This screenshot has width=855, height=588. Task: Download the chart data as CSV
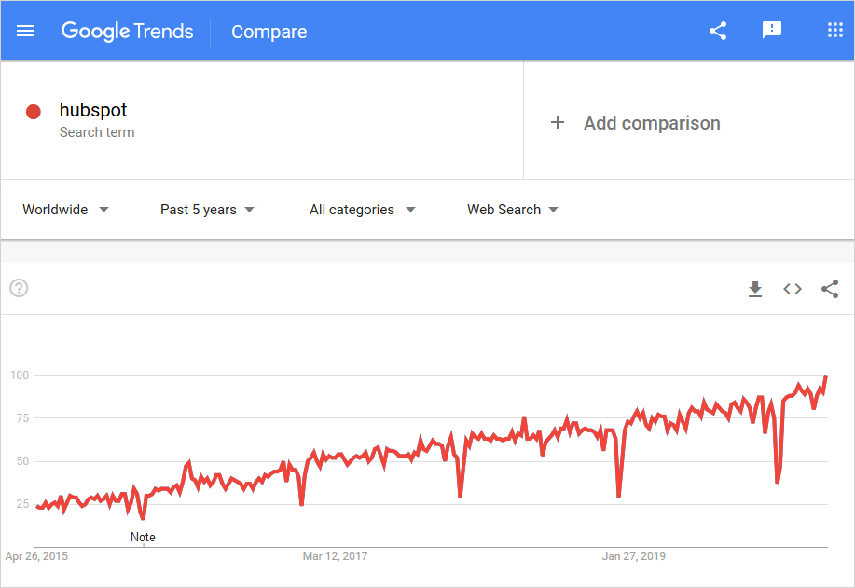(x=755, y=289)
